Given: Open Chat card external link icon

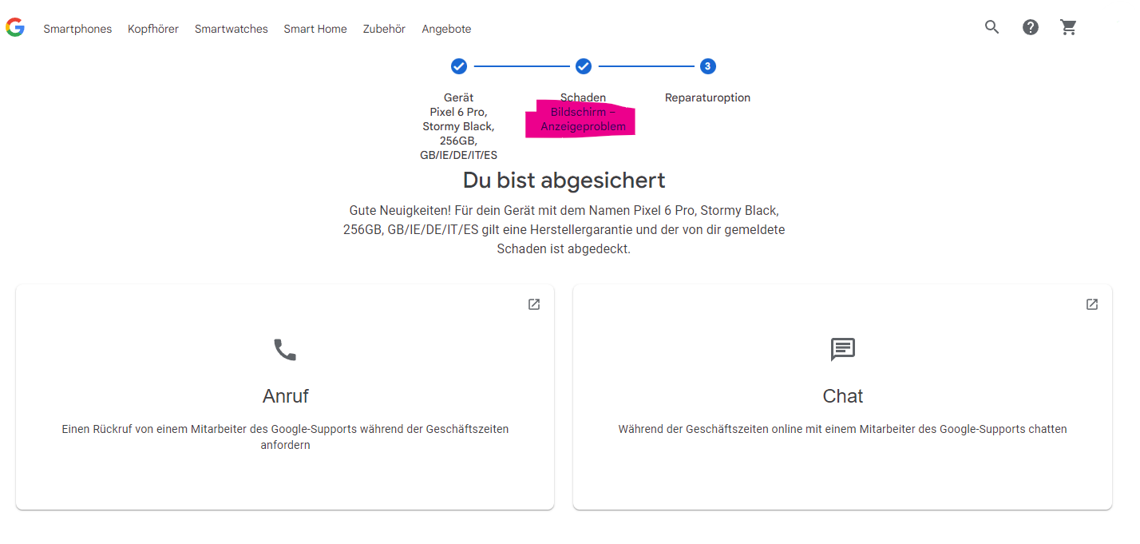Looking at the screenshot, I should tap(1091, 304).
